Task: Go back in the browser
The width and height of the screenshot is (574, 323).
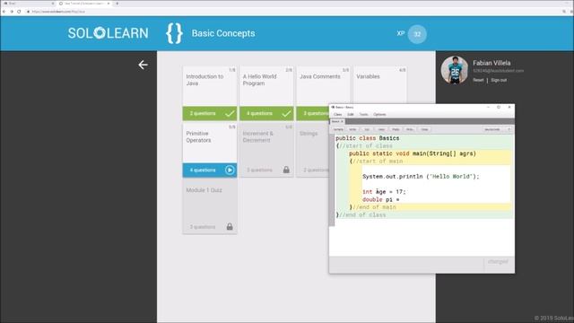Action: point(4,12)
